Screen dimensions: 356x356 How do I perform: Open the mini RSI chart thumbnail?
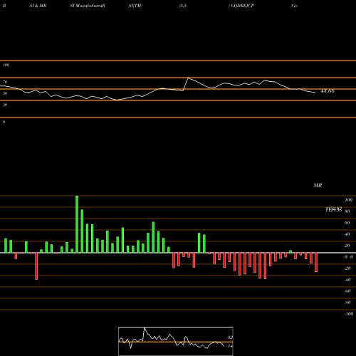click(x=176, y=341)
